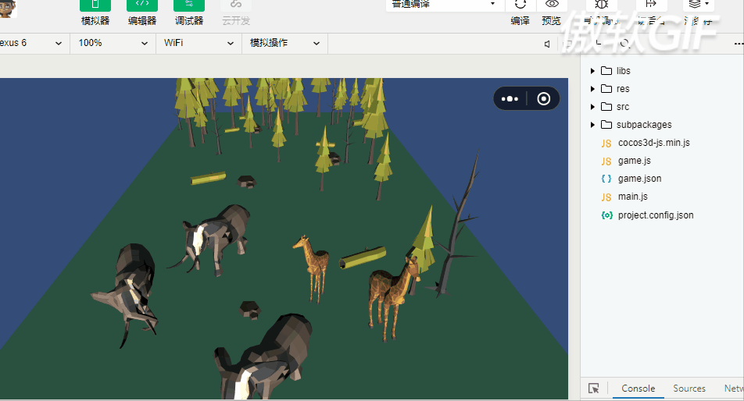Toggle the 调试器 debugger panel button
This screenshot has height=401, width=744.
click(189, 5)
